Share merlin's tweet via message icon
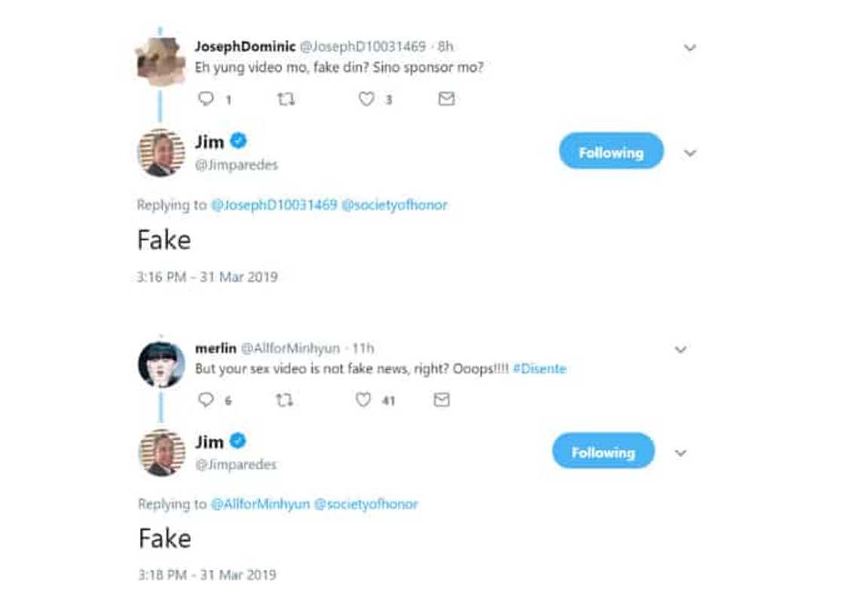The image size is (844, 595). pos(442,400)
